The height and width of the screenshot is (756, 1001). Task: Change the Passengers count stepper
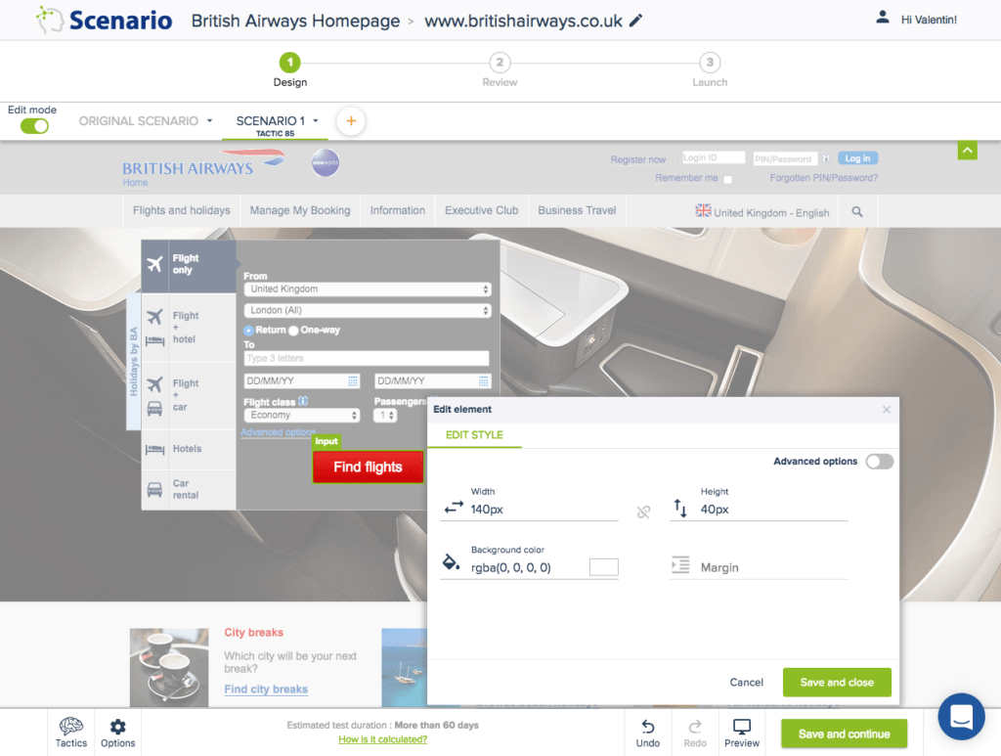385,415
